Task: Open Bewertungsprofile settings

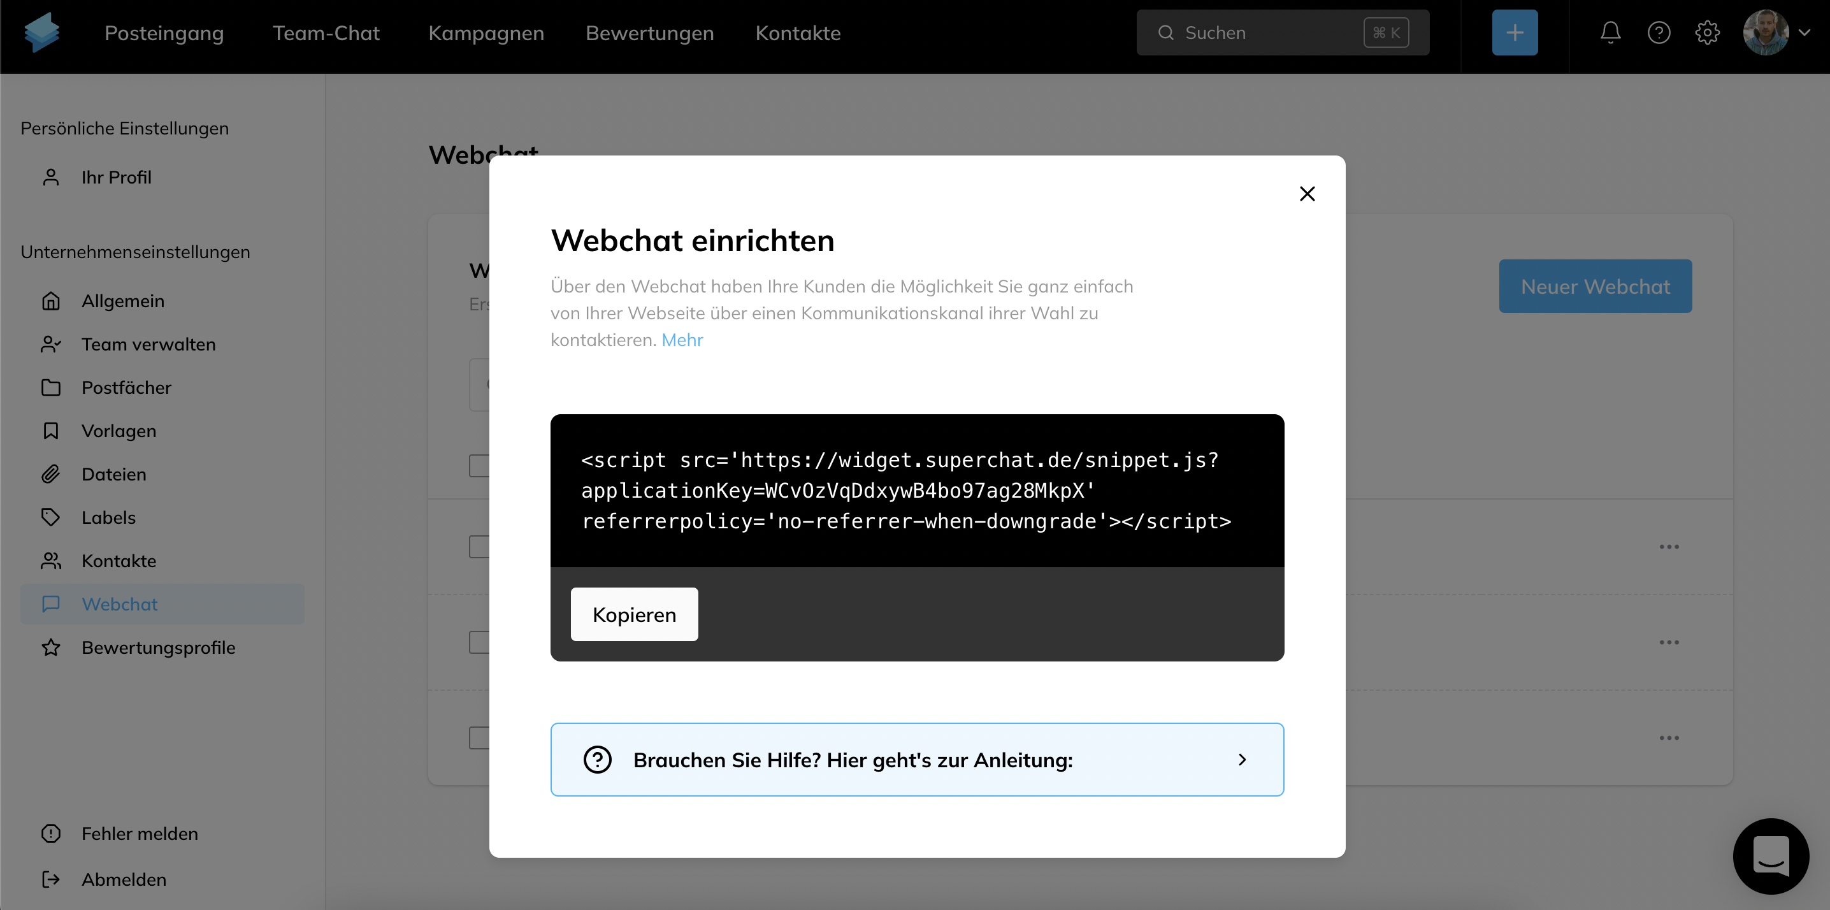Action: coord(159,648)
